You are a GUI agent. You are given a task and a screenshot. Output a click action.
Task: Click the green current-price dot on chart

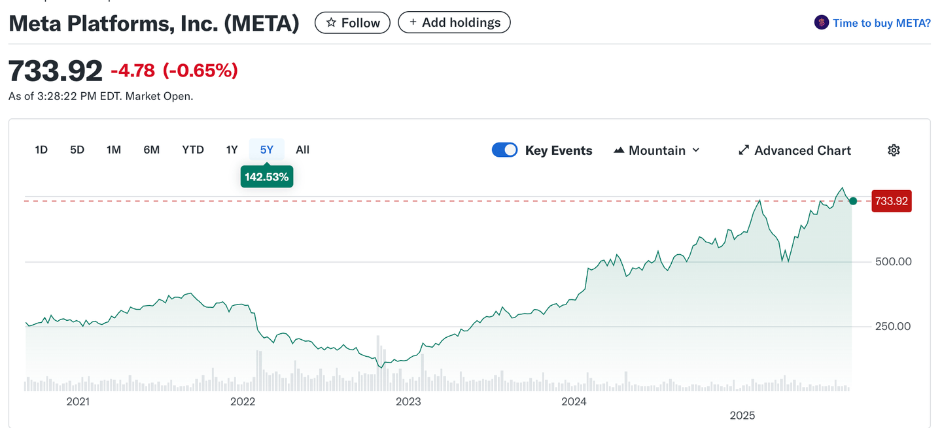853,201
